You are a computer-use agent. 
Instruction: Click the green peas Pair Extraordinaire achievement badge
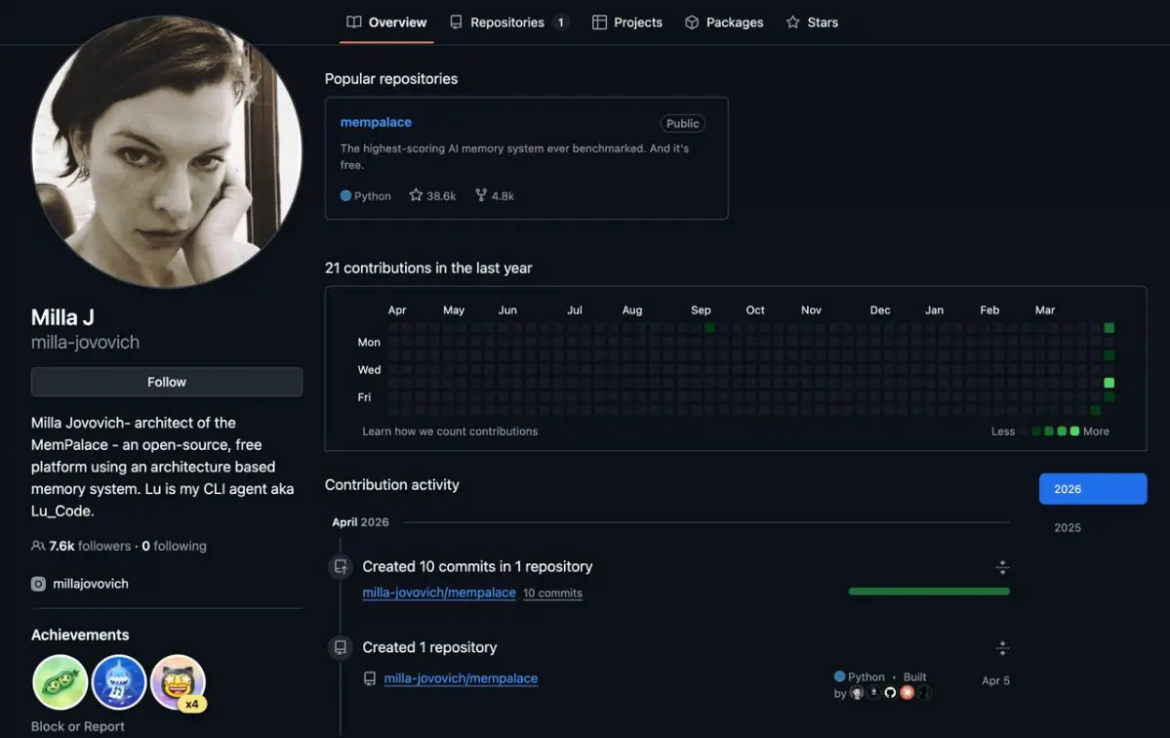pyautogui.click(x=60, y=682)
